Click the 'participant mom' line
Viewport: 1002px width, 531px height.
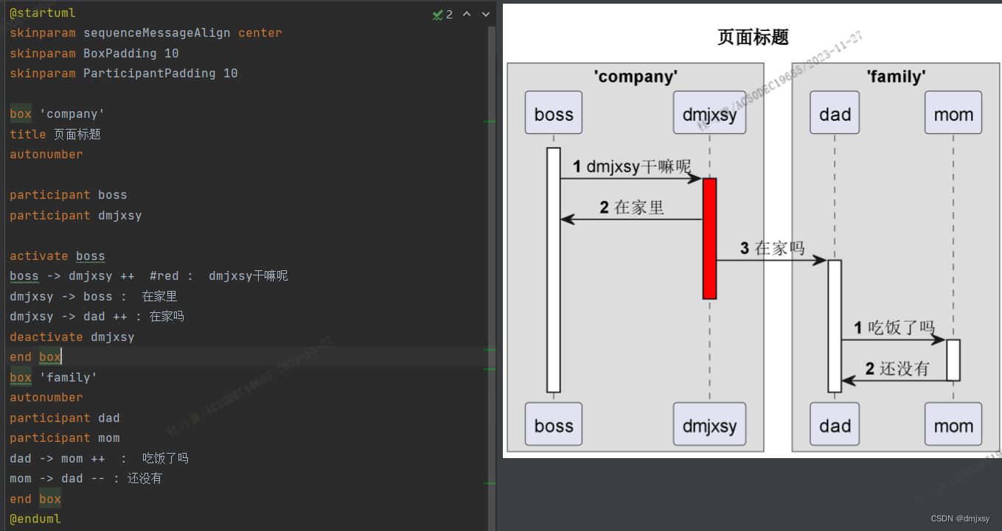click(x=65, y=438)
